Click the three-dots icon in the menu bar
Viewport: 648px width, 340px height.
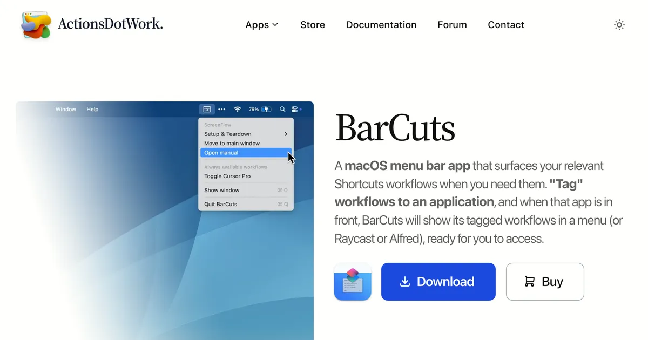coord(222,109)
